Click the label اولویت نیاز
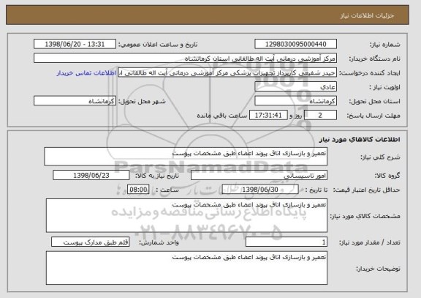This screenshot has height=298, width=421. [384, 87]
